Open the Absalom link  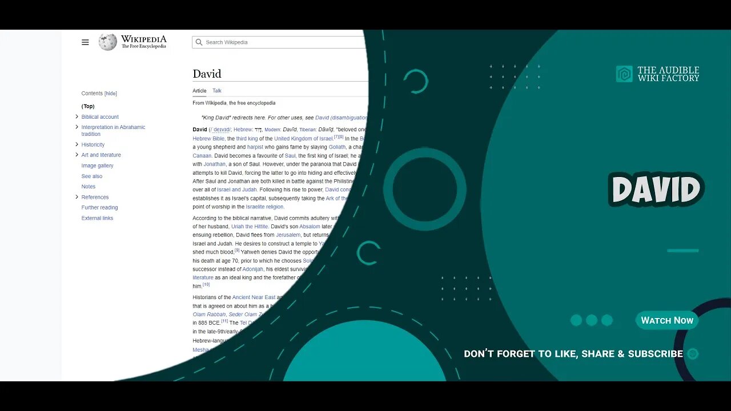[x=310, y=227]
